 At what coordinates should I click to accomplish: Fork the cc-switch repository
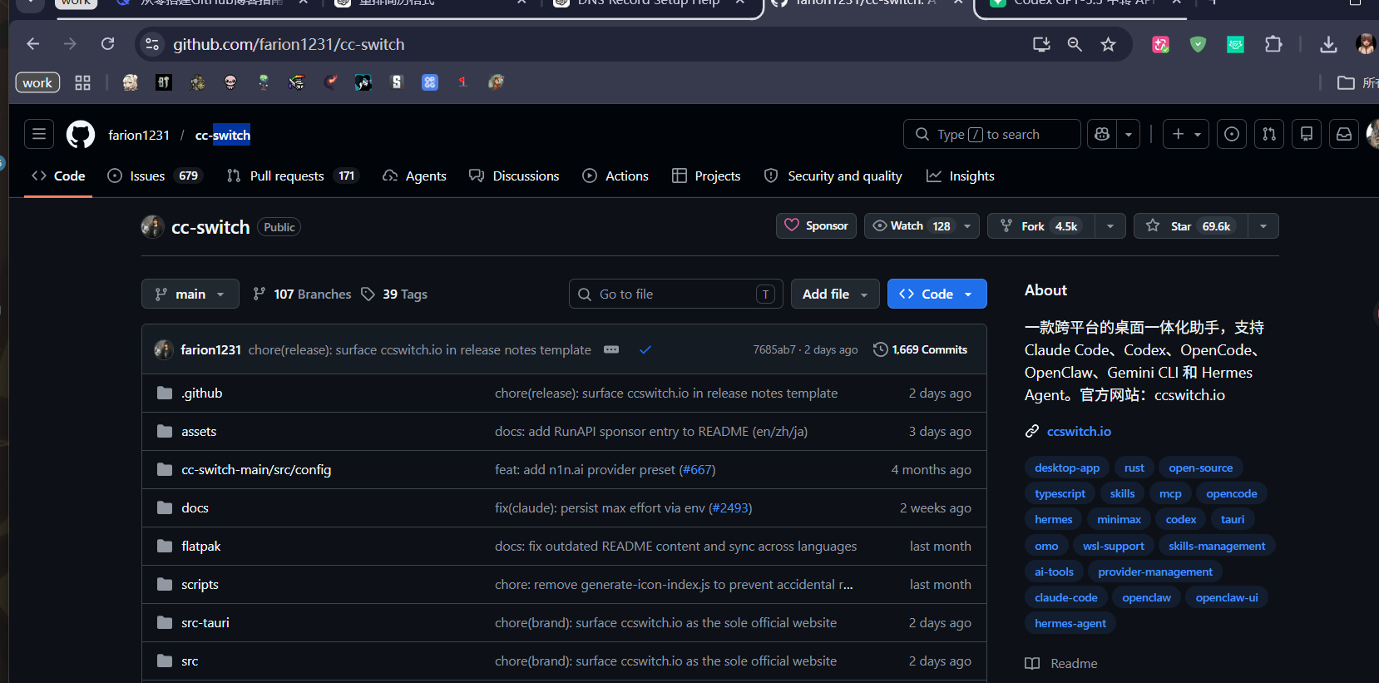(x=1040, y=225)
